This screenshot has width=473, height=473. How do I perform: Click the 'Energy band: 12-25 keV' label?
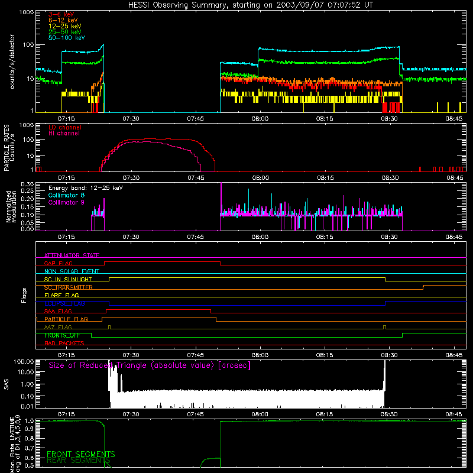pyautogui.click(x=86, y=188)
